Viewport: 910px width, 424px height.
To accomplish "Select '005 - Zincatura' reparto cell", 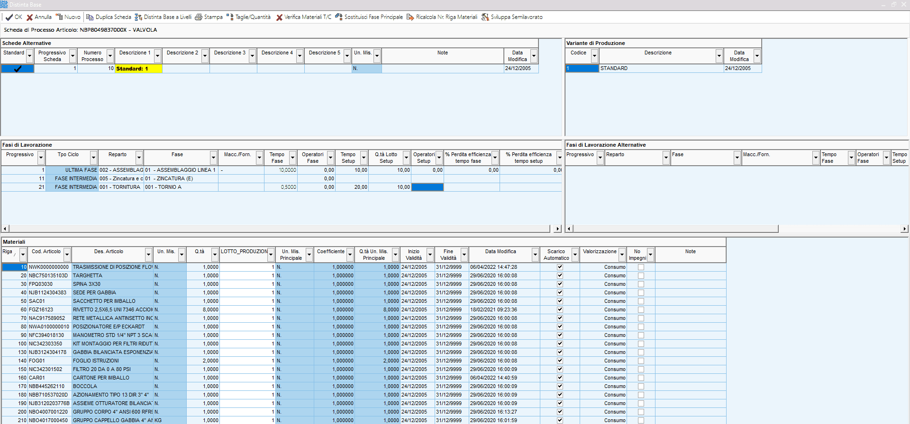I will pyautogui.click(x=121, y=178).
